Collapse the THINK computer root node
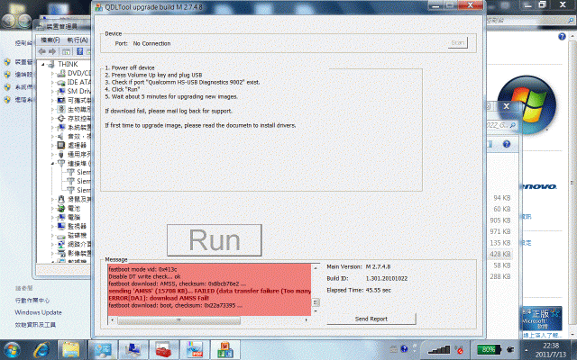Viewport: 577px width, 360px height. coord(43,64)
